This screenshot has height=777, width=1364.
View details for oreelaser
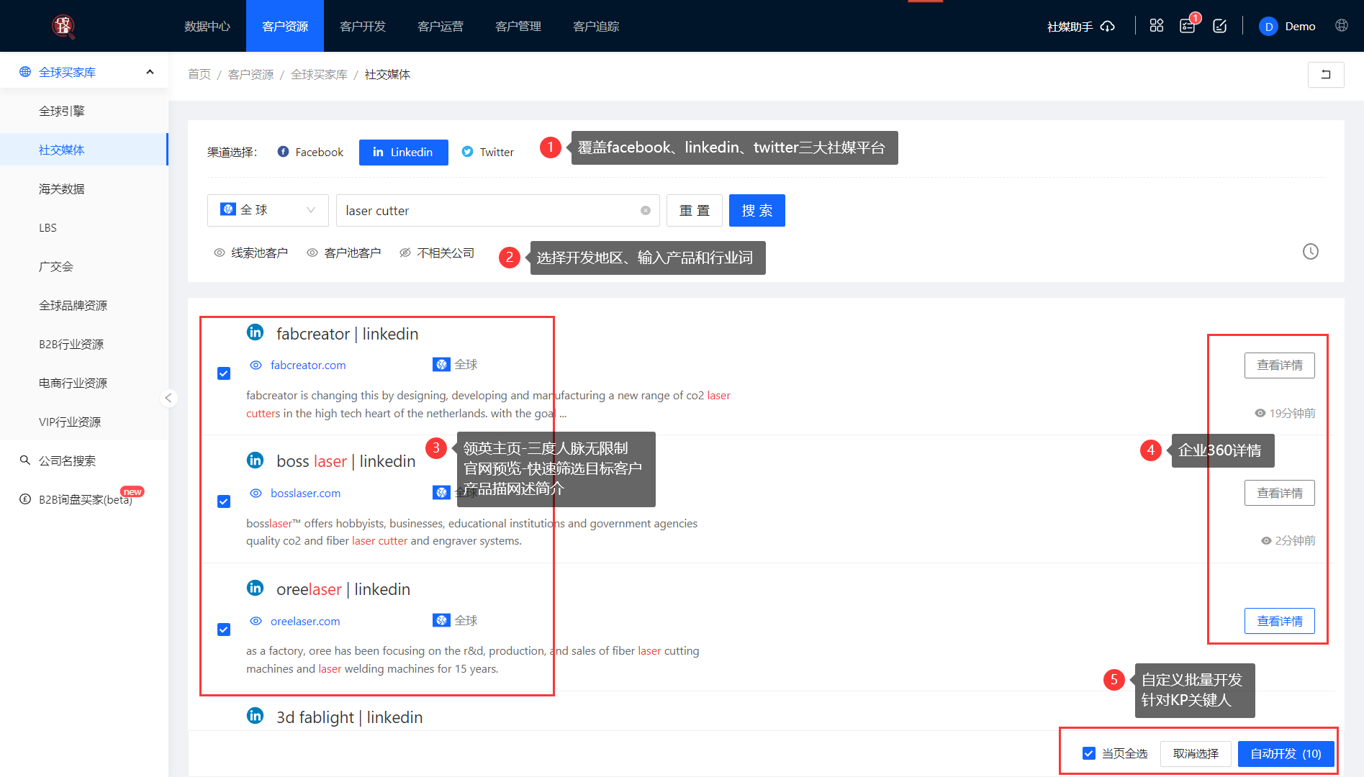pyautogui.click(x=1280, y=621)
